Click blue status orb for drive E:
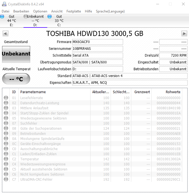 pyautogui.click(x=2, y=16)
